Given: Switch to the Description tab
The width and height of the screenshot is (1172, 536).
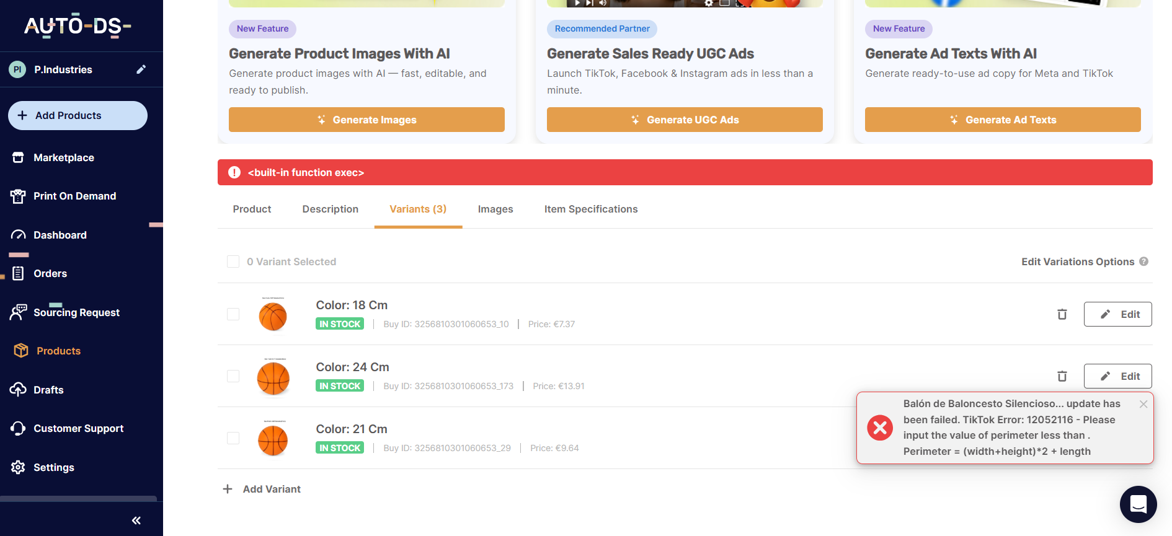Looking at the screenshot, I should pyautogui.click(x=330, y=209).
